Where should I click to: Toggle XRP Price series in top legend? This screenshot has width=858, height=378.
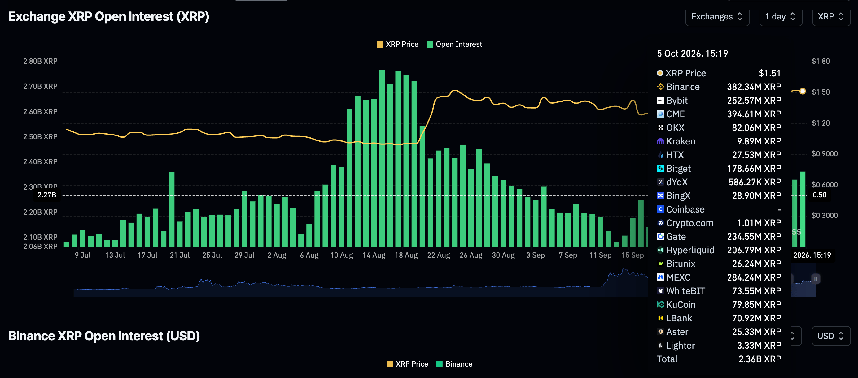[x=397, y=45]
